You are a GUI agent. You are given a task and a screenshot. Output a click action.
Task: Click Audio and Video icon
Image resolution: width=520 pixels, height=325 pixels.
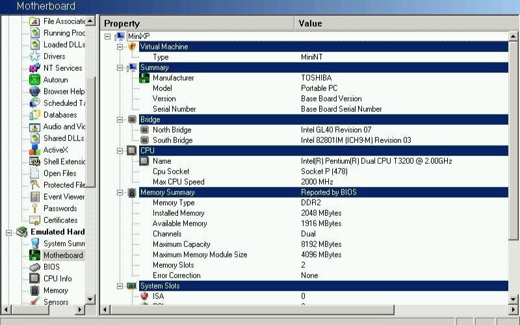(34, 127)
